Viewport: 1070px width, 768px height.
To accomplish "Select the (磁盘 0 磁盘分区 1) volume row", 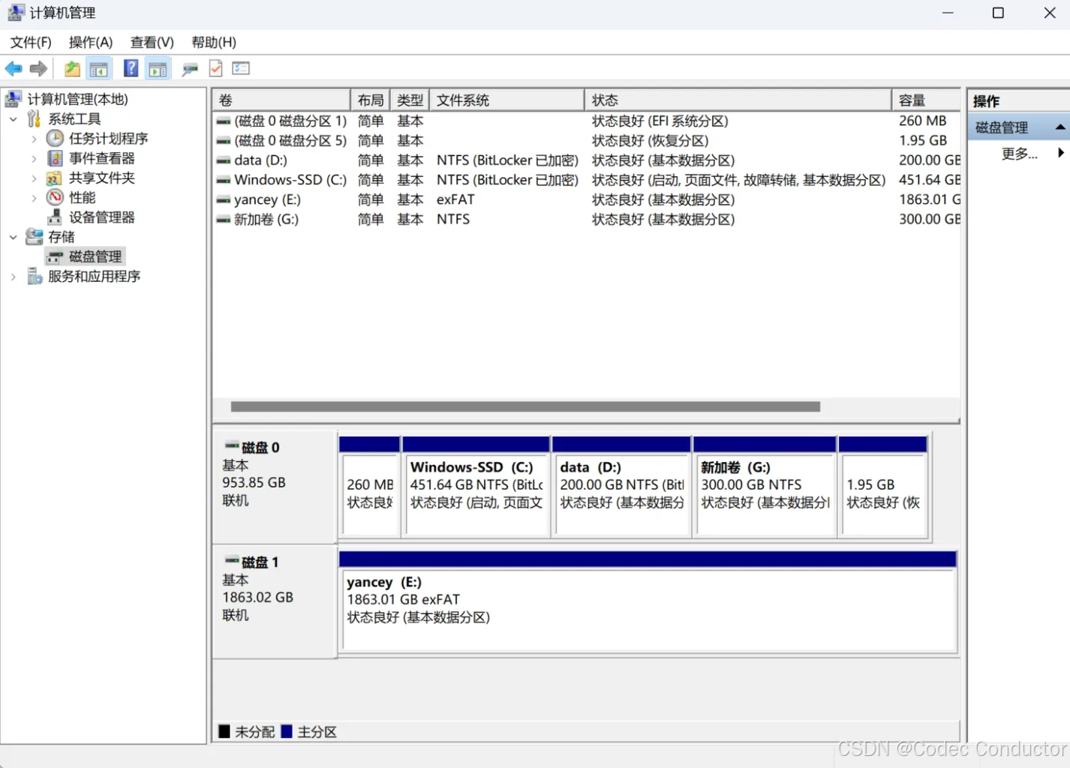I will click(x=587, y=121).
